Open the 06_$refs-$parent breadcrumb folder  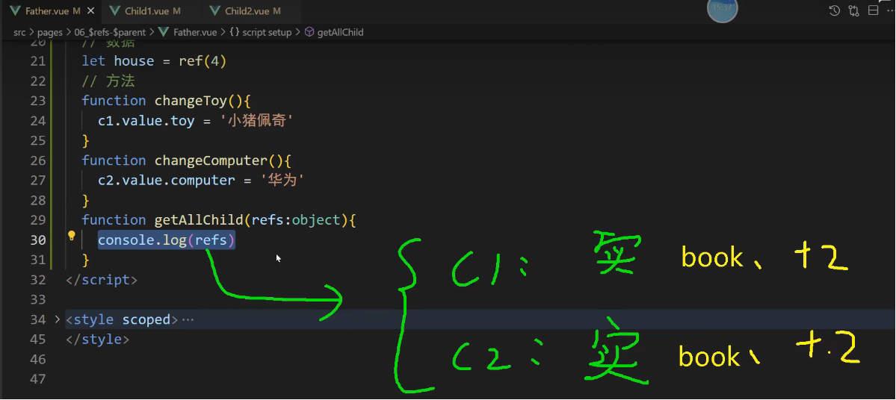tap(110, 33)
